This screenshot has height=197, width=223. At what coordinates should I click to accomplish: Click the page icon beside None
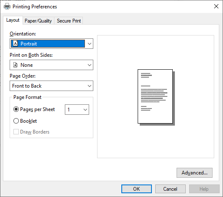[15, 65]
